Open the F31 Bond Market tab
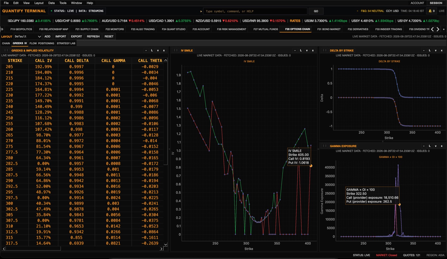 coord(329,29)
